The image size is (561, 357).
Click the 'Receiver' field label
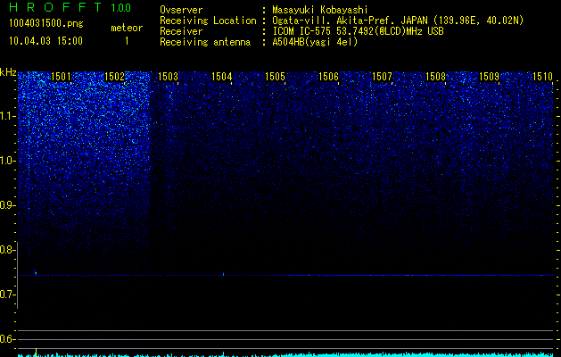181,31
